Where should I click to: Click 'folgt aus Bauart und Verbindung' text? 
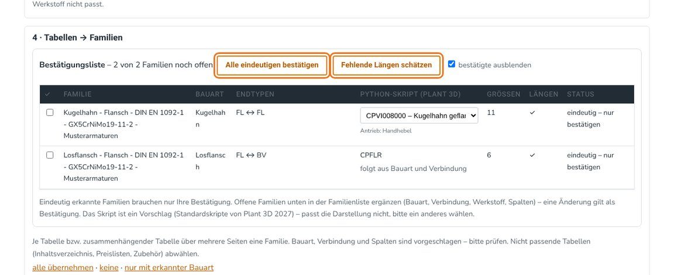413,169
